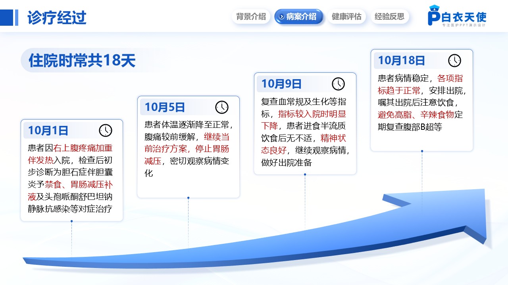The width and height of the screenshot is (508, 285).
Task: Click the 白衣天使 nurse-cap P logo icon
Action: click(x=435, y=15)
